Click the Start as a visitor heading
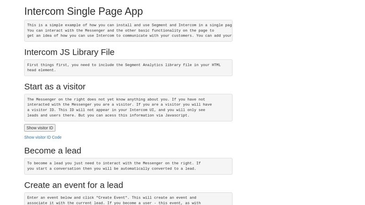 (55, 87)
